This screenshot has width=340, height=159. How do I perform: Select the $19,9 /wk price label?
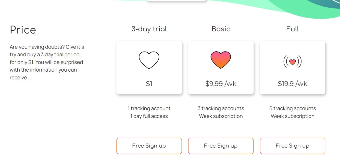pos(293,84)
